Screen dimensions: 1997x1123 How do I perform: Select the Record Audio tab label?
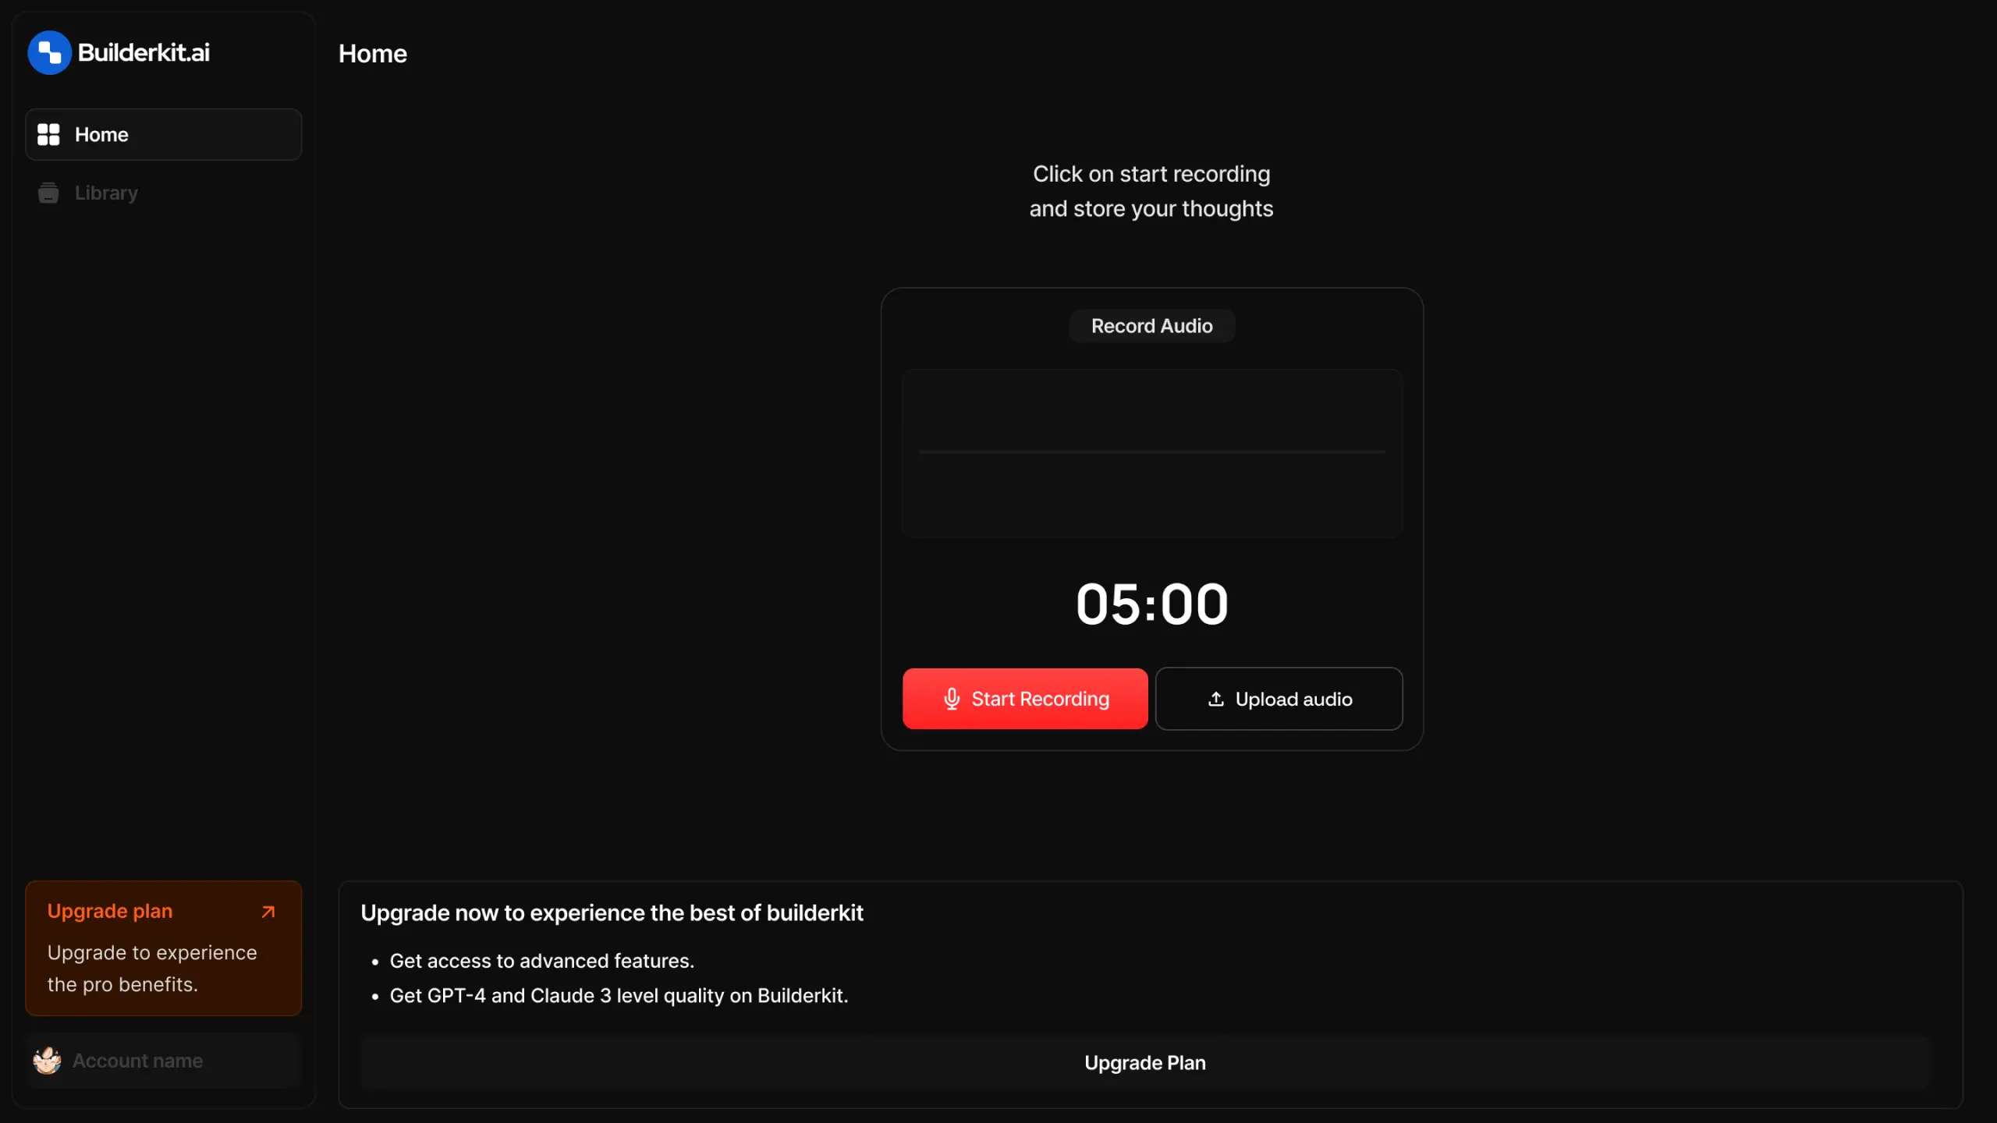click(1151, 326)
